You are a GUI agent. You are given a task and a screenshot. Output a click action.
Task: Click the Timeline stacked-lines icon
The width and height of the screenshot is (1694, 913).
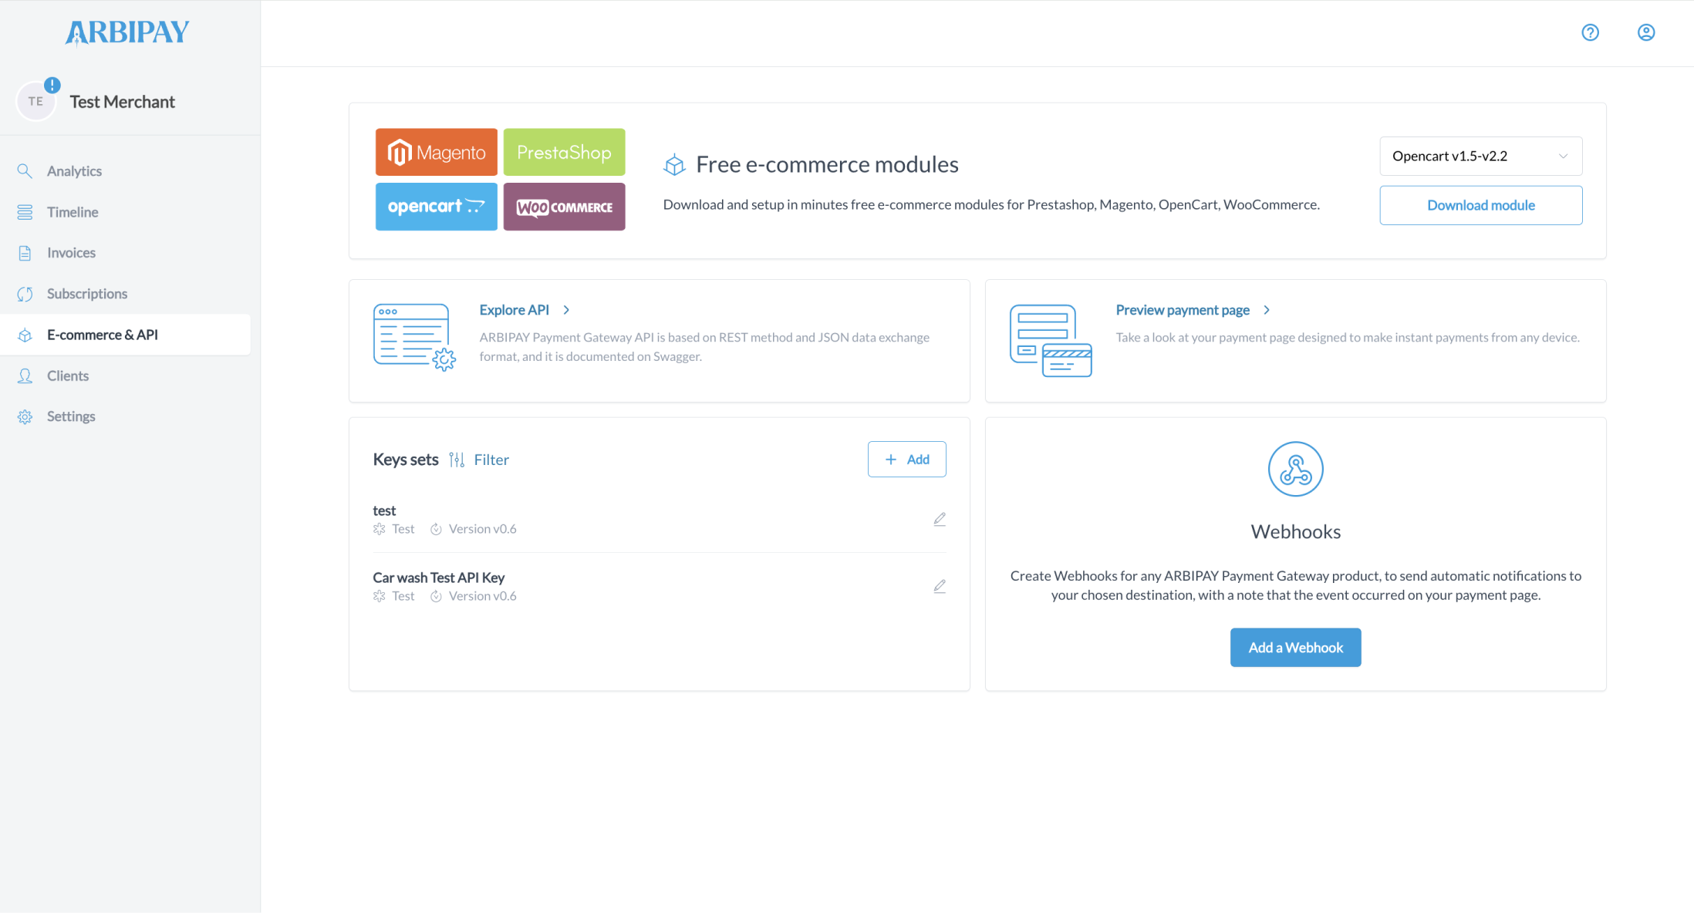point(25,211)
